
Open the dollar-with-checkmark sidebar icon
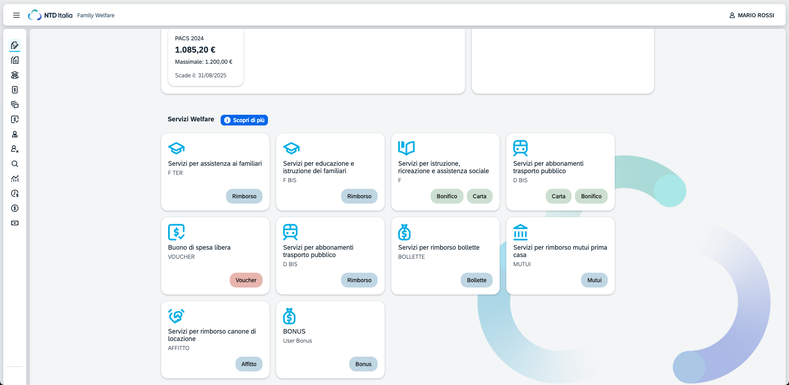pos(15,119)
